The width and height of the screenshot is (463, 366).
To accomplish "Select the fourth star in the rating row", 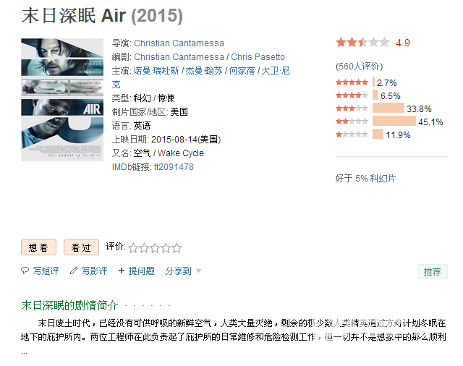I will [166, 248].
